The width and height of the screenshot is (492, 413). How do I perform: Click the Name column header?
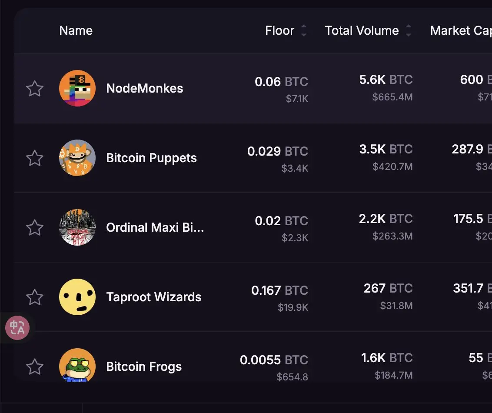(x=76, y=30)
